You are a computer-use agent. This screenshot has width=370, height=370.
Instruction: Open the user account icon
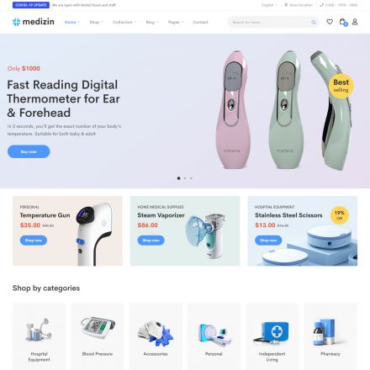coord(355,22)
